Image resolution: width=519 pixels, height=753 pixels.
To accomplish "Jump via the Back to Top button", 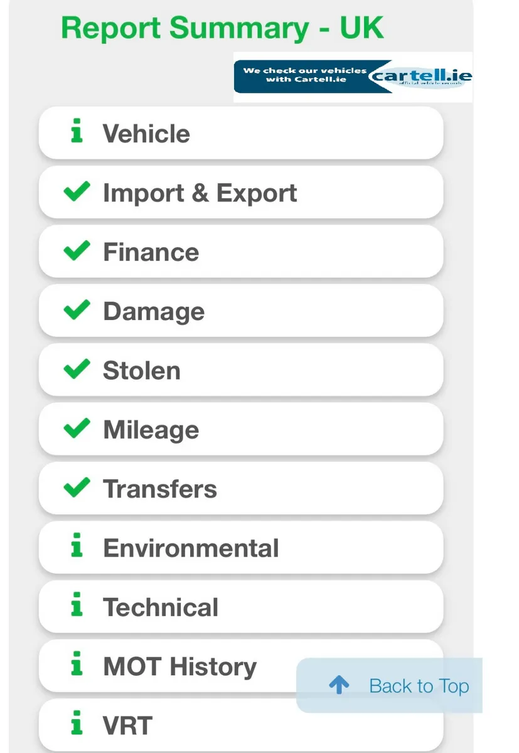I will tap(389, 685).
